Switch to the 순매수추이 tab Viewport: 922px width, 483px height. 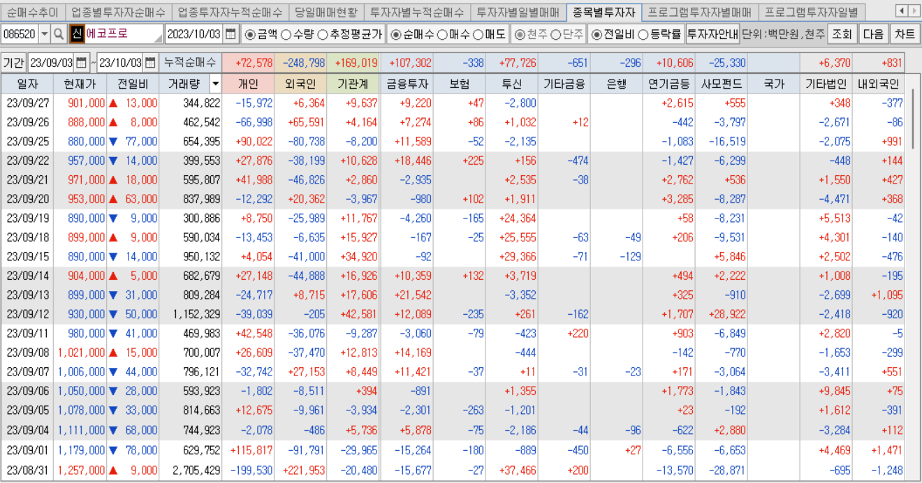tap(34, 11)
